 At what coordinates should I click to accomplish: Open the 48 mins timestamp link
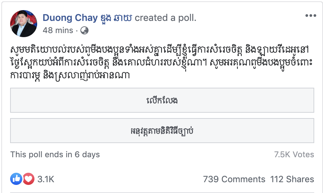coord(58,30)
